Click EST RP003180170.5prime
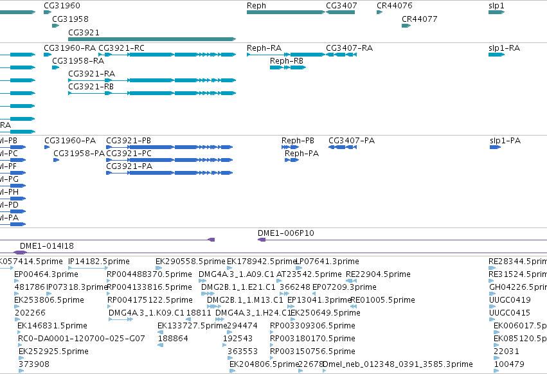Screen dimensions: 547x374 (x=272, y=345)
